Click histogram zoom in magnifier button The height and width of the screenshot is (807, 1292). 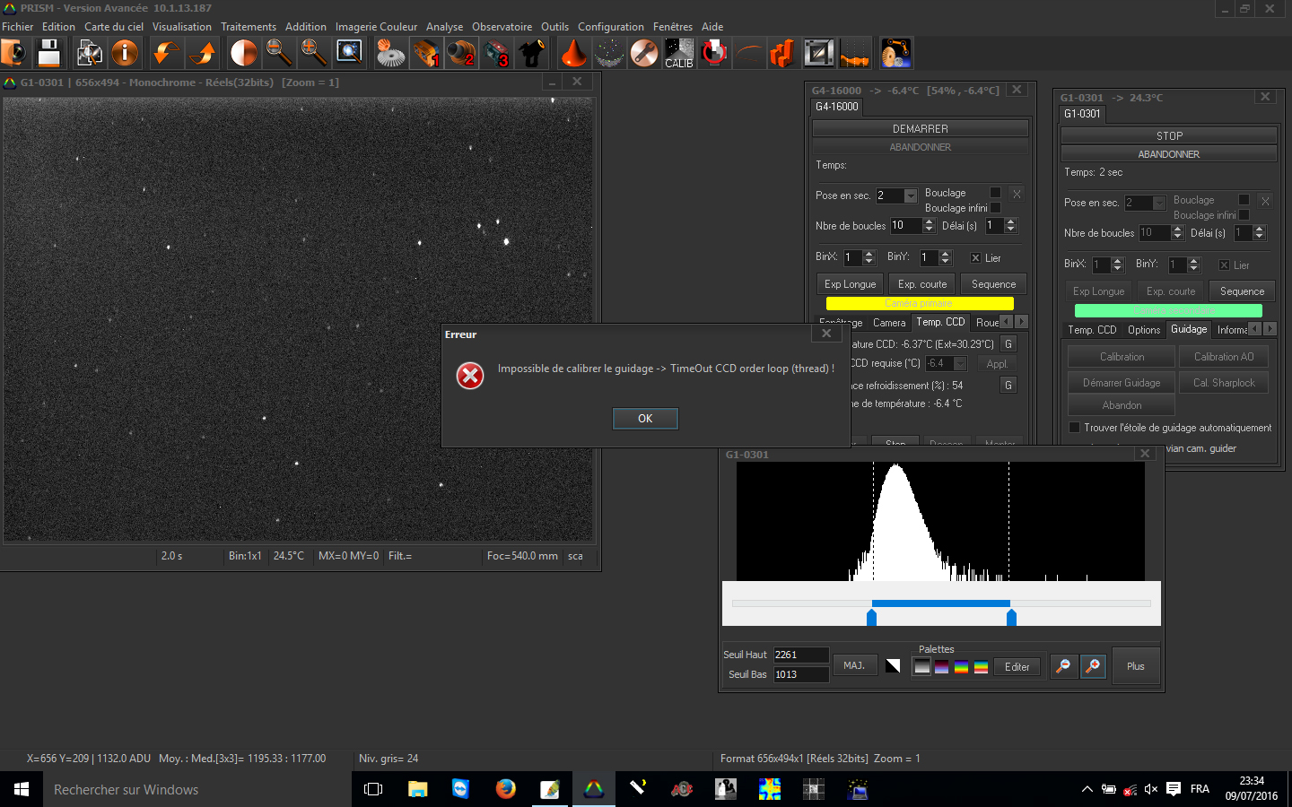(x=1092, y=666)
